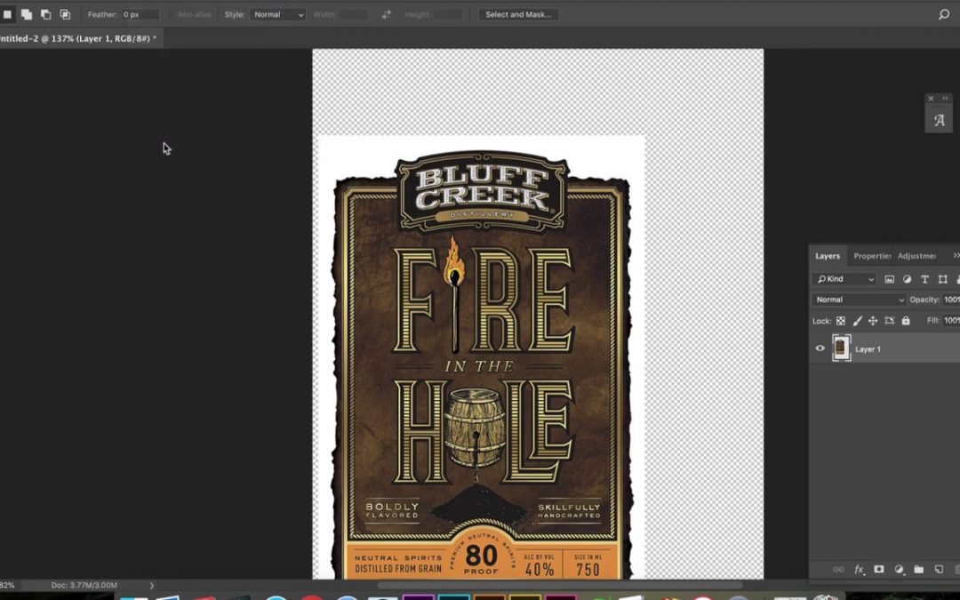The width and height of the screenshot is (960, 600).
Task: Show more Layers panel tabs with chevrons
Action: click(956, 255)
